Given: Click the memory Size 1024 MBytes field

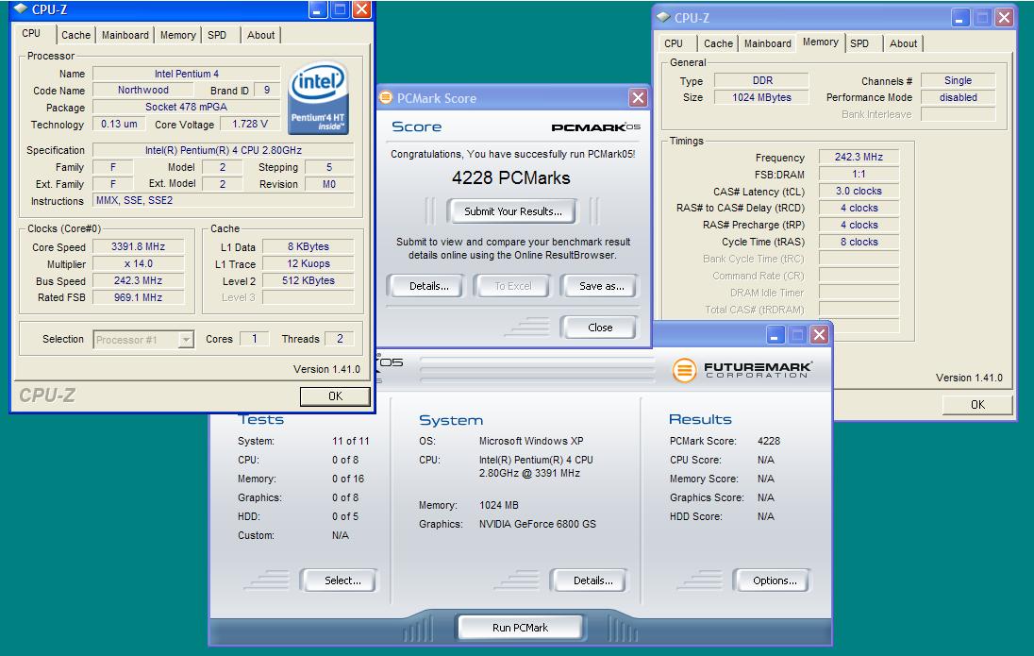Looking at the screenshot, I should [x=762, y=97].
